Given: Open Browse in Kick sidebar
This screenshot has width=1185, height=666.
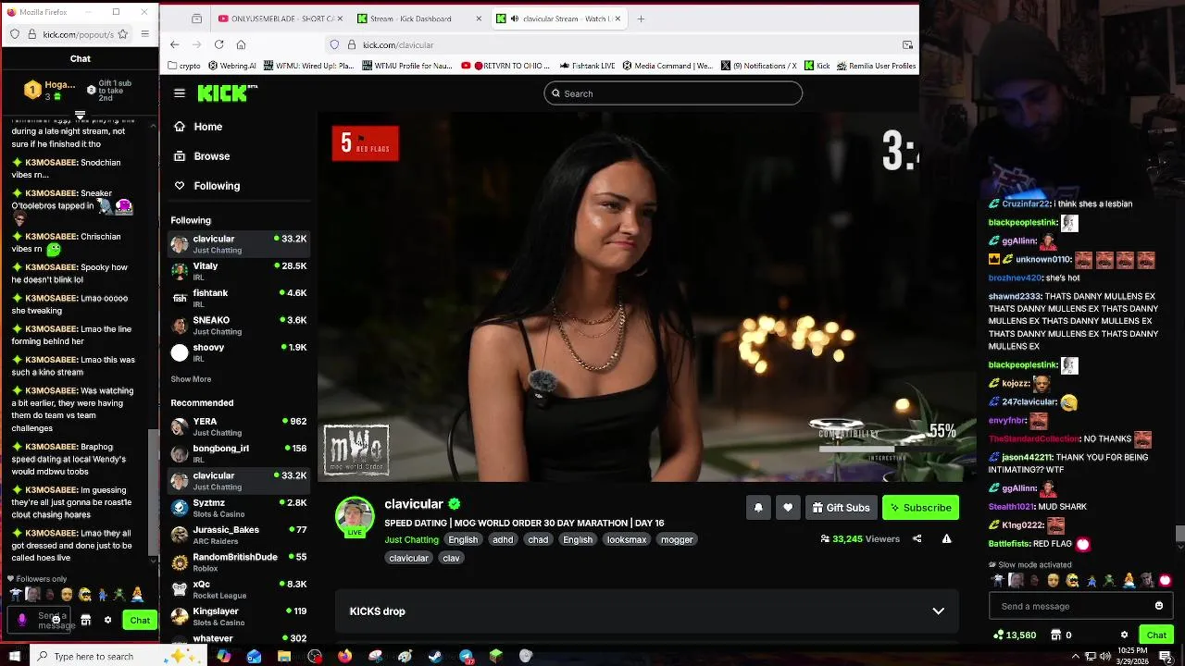Looking at the screenshot, I should point(211,156).
